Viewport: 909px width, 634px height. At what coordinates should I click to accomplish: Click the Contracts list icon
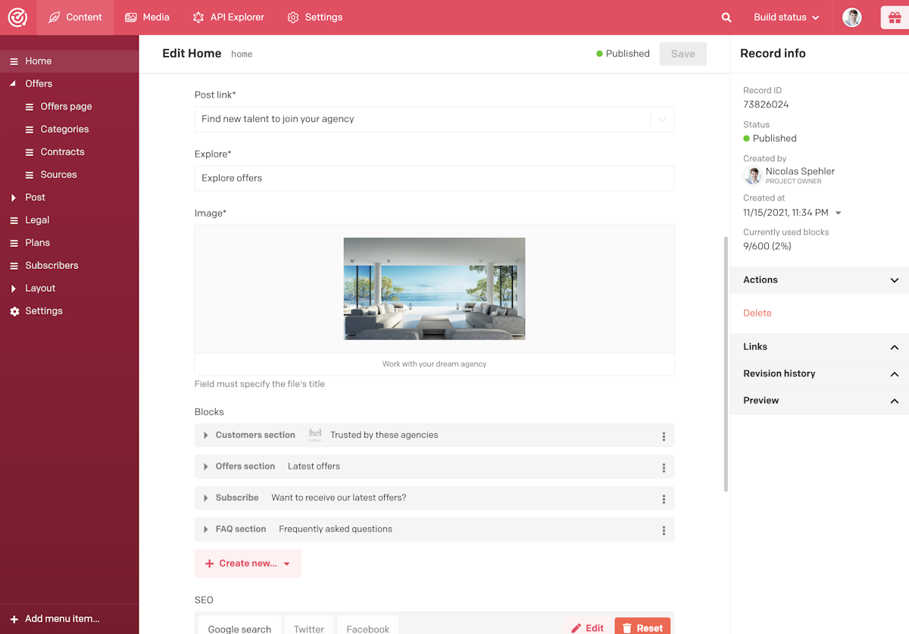pos(30,152)
